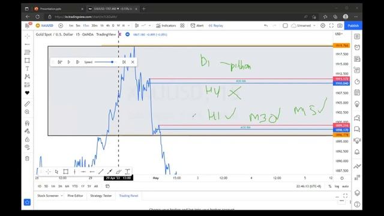The width and height of the screenshot is (384, 216).
Task: Switch to the Trading Panel tab
Action: [128, 196]
